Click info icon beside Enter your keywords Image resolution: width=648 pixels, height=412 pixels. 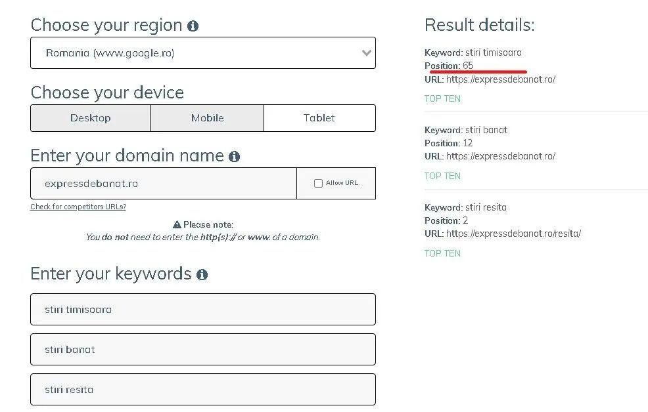(x=202, y=275)
